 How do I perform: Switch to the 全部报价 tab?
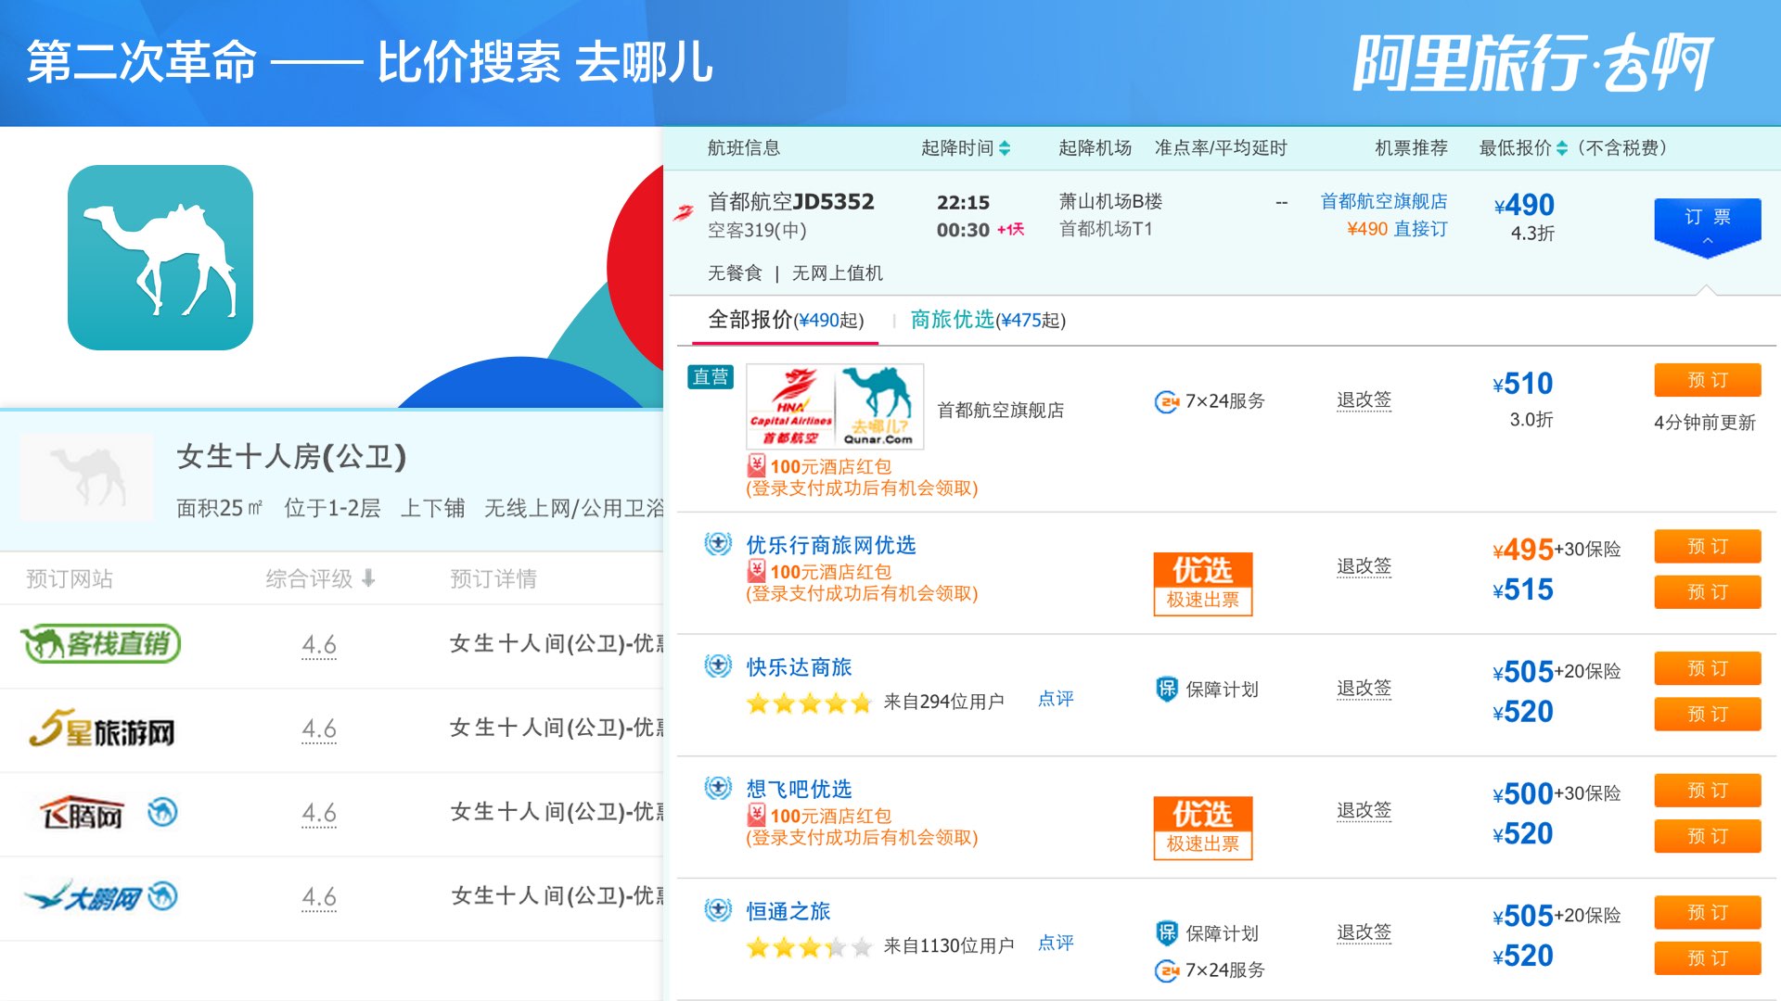point(785,320)
